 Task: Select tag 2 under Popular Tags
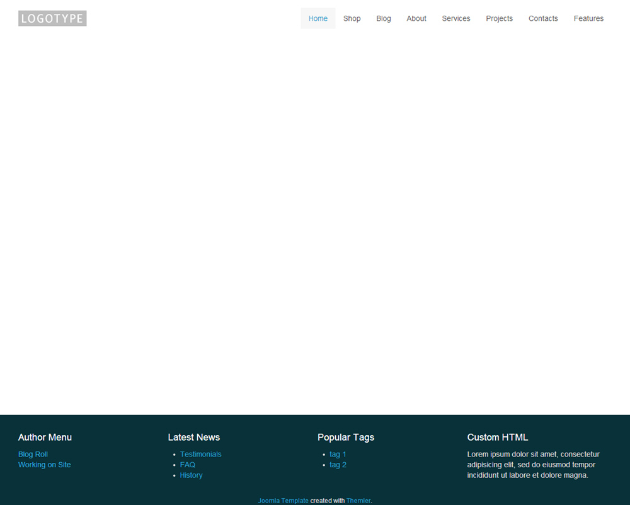pyautogui.click(x=338, y=465)
